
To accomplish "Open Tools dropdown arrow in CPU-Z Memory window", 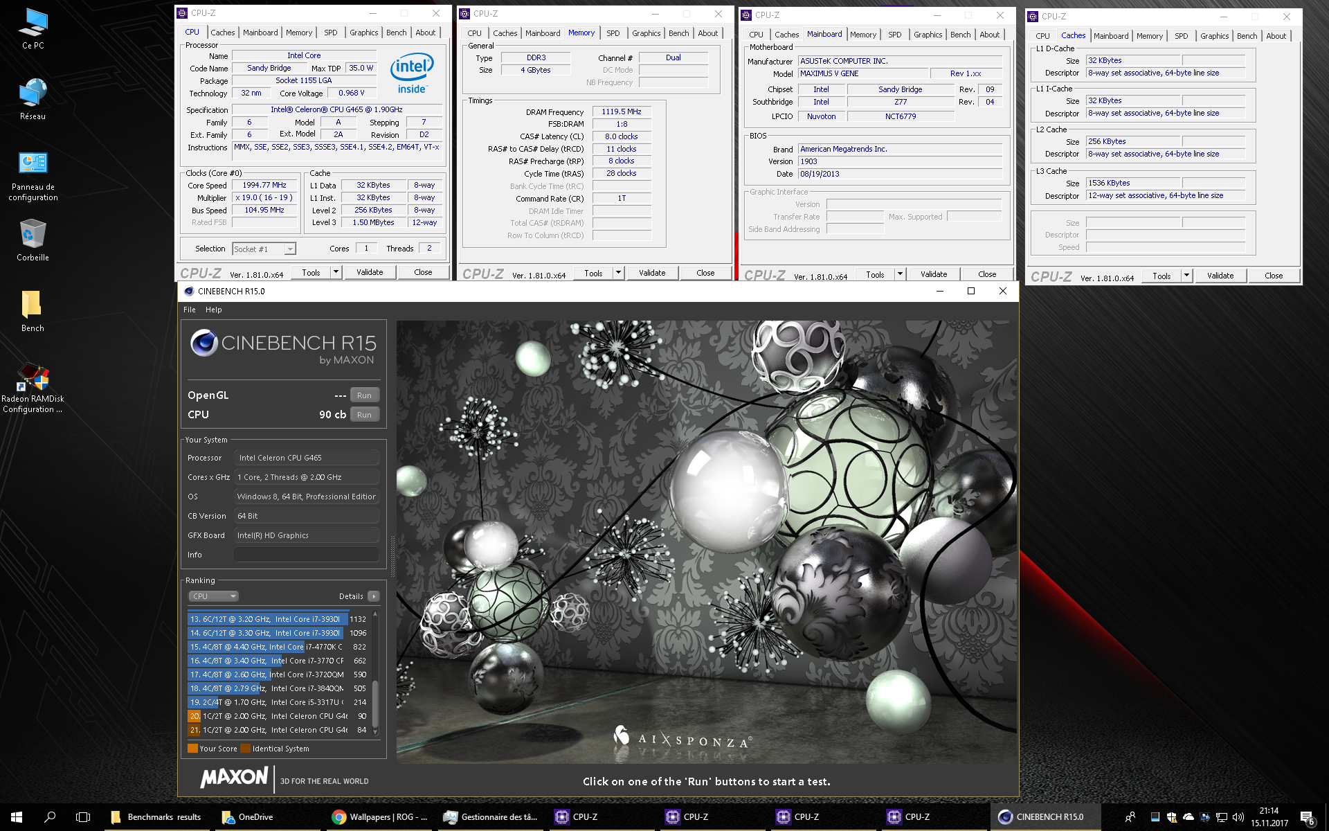I will pyautogui.click(x=619, y=273).
